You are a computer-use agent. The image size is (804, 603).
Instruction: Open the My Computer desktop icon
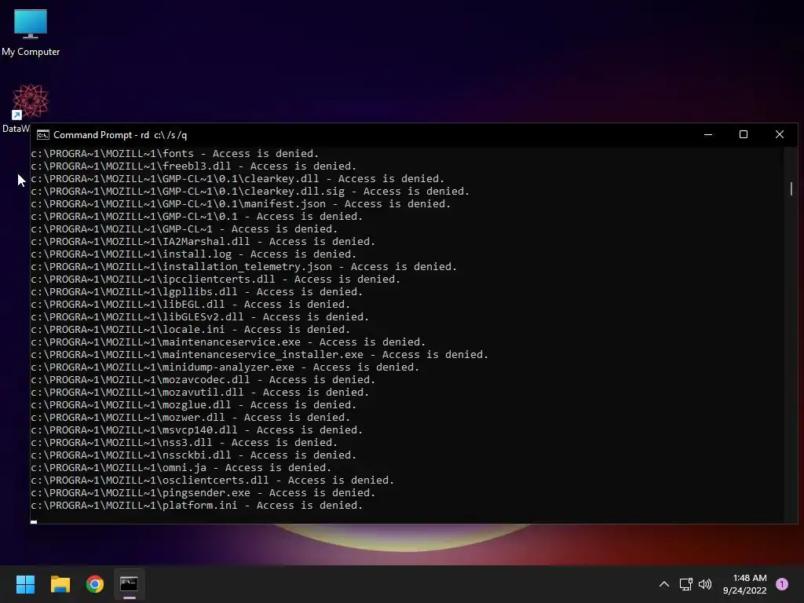(x=31, y=33)
